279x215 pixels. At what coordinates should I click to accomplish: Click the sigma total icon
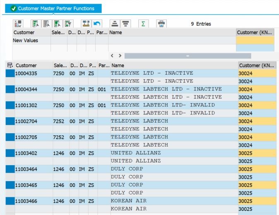pos(143,24)
